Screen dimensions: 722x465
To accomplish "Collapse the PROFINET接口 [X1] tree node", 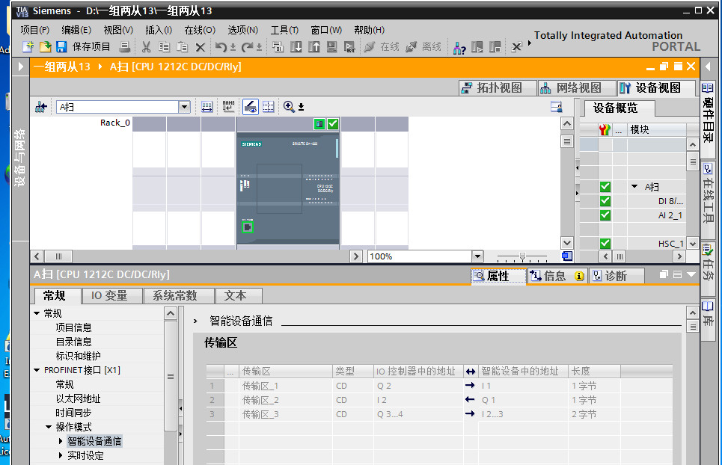I will tap(37, 370).
